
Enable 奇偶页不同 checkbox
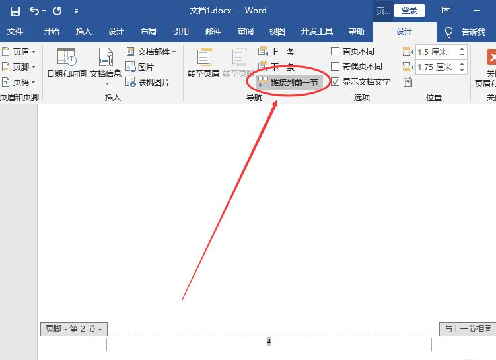(336, 67)
